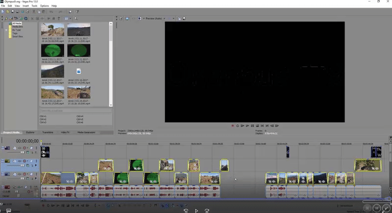Click the Open project folder icon
392x213 pixels.
pyautogui.click(x=8, y=11)
